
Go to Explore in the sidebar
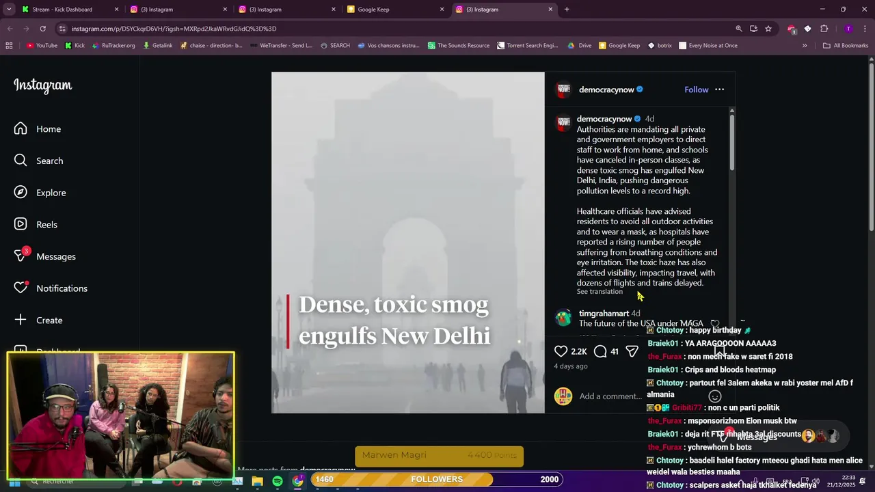[x=40, y=193]
